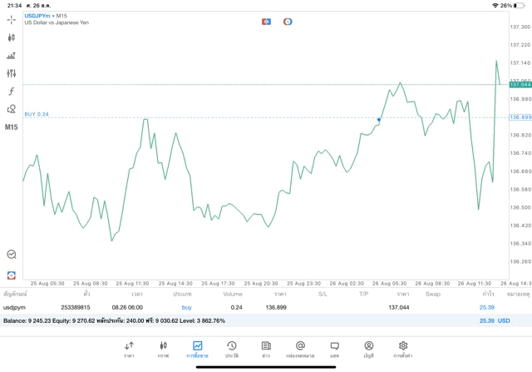Viewport: 532px width, 372px height.
Task: Open the Trade tab in bottom bar
Action: click(197, 350)
